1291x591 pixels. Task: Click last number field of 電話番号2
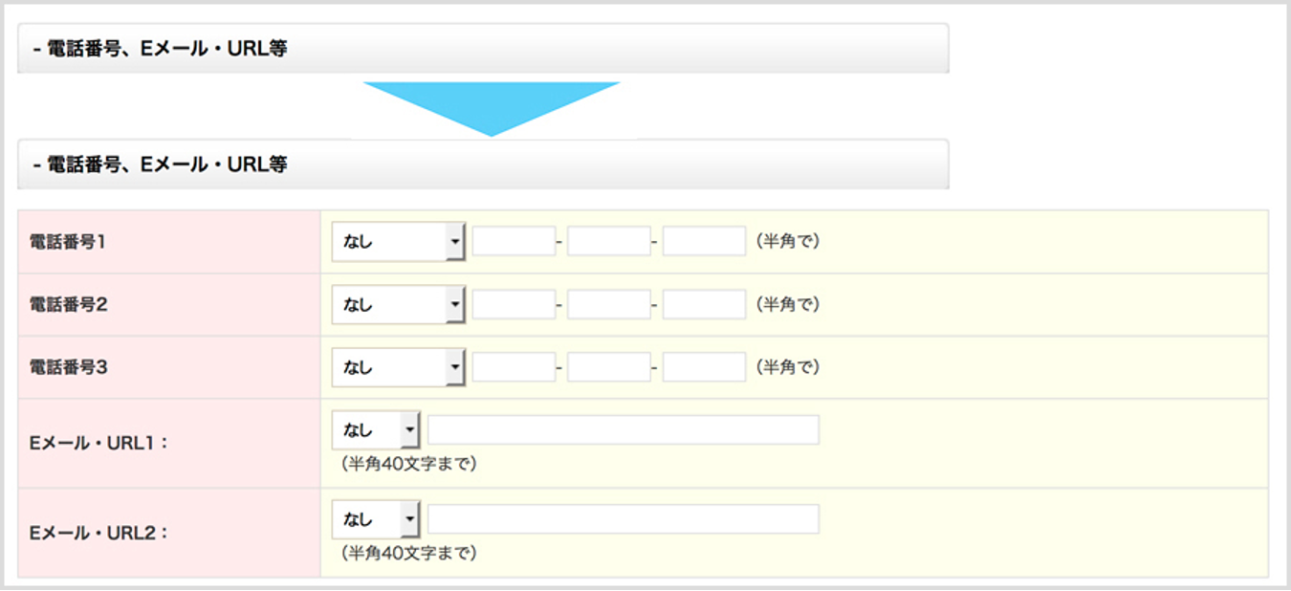coord(704,305)
